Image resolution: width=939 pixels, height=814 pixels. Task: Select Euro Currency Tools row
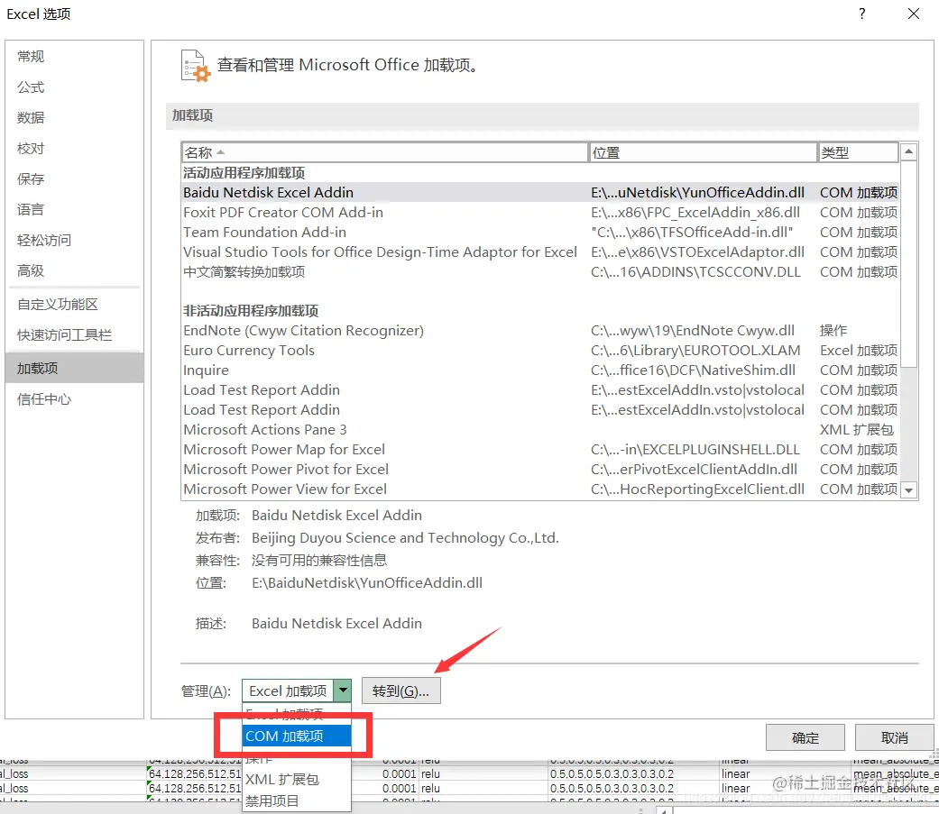540,350
